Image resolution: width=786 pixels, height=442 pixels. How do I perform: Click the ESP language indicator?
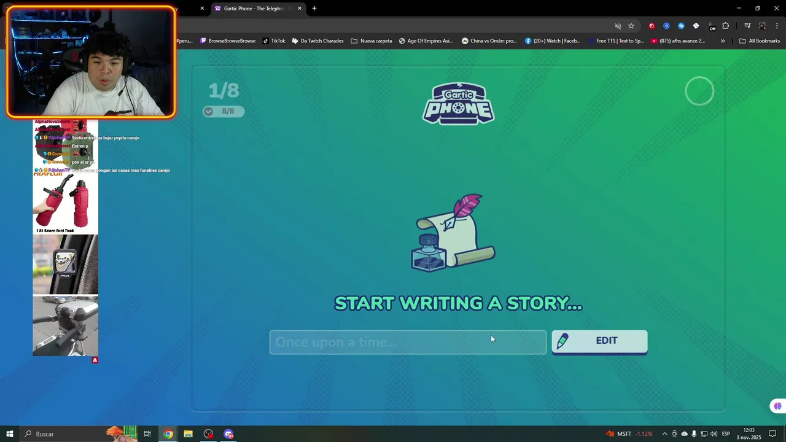(x=726, y=434)
